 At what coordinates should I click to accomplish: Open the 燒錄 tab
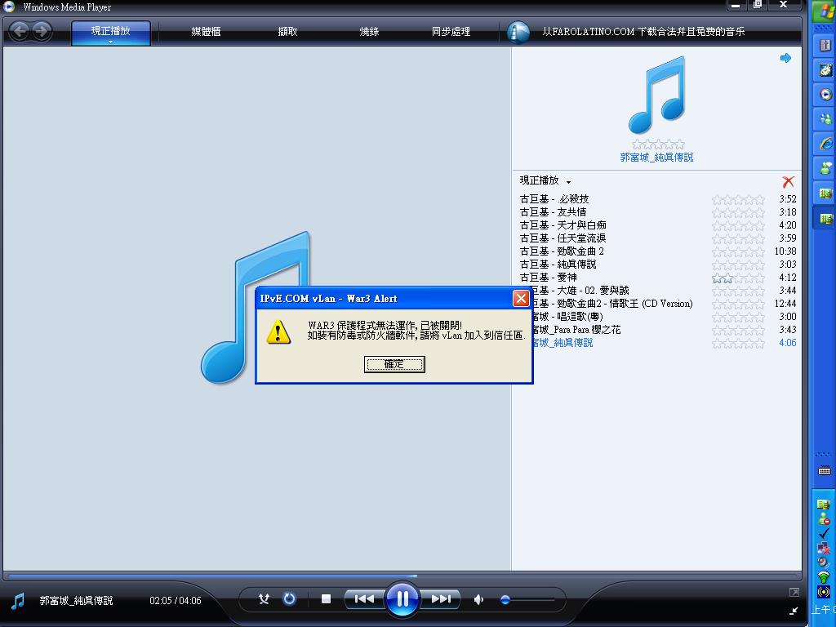point(369,32)
